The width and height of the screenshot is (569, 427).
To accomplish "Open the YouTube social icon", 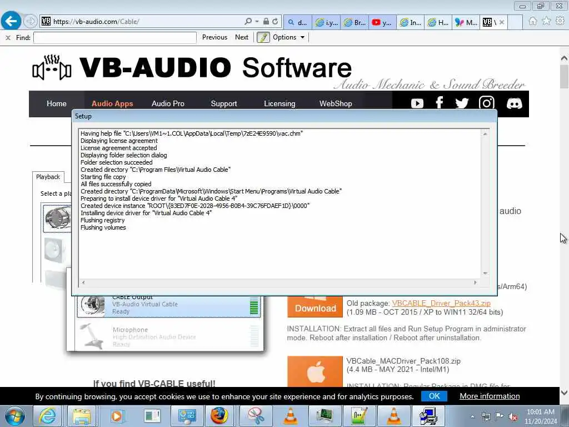I will click(417, 103).
